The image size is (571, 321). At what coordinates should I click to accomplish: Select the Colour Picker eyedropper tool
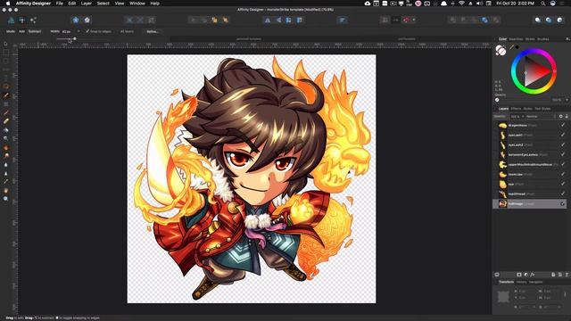coord(6,182)
